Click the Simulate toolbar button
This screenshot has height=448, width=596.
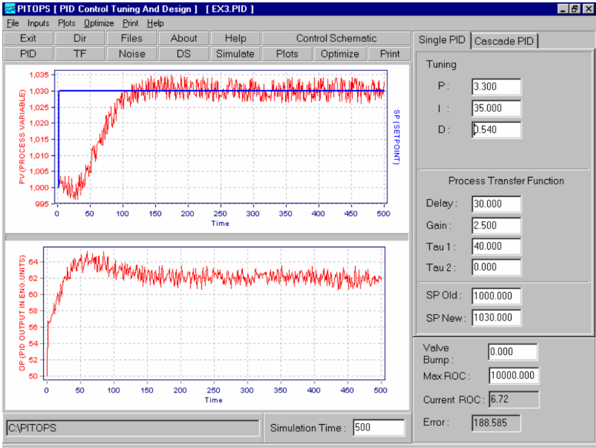[x=235, y=54]
